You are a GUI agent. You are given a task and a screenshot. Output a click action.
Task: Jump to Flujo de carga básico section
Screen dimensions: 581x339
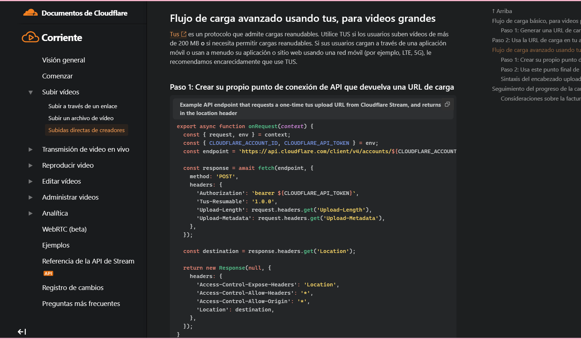tap(536, 21)
